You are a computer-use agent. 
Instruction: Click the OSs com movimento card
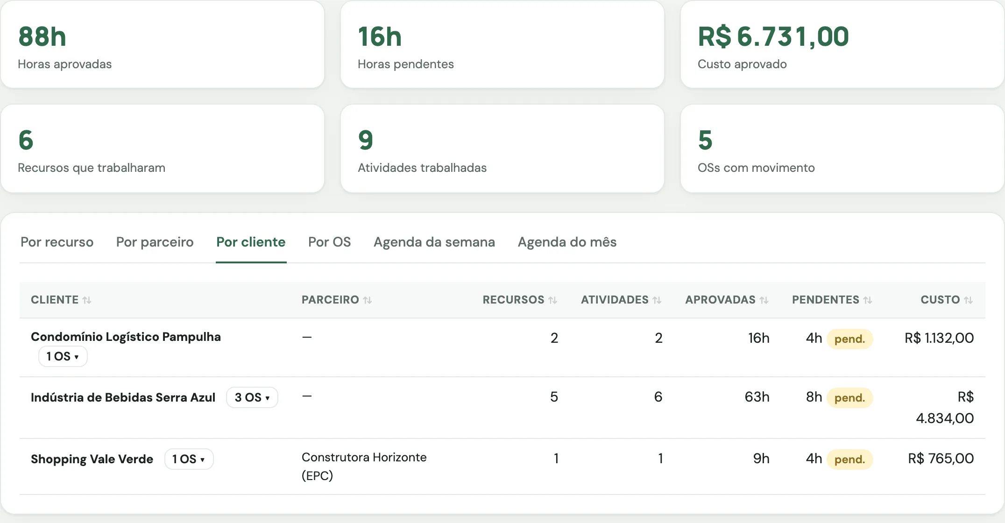[842, 148]
